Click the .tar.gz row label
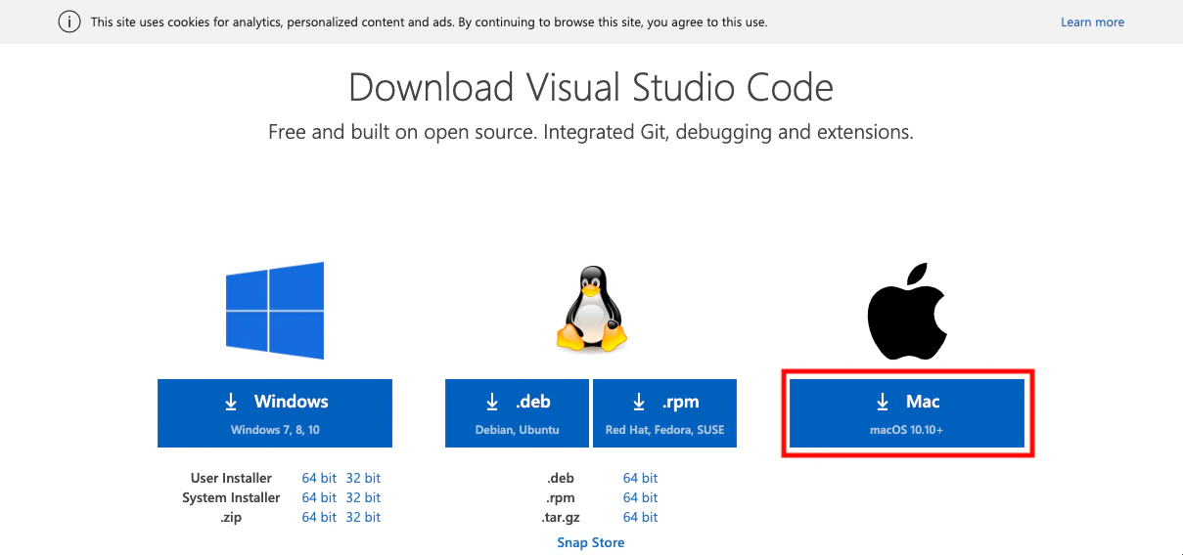 click(561, 517)
